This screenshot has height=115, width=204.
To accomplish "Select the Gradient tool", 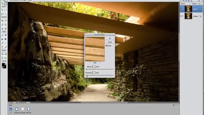I will click(x=6, y=39).
